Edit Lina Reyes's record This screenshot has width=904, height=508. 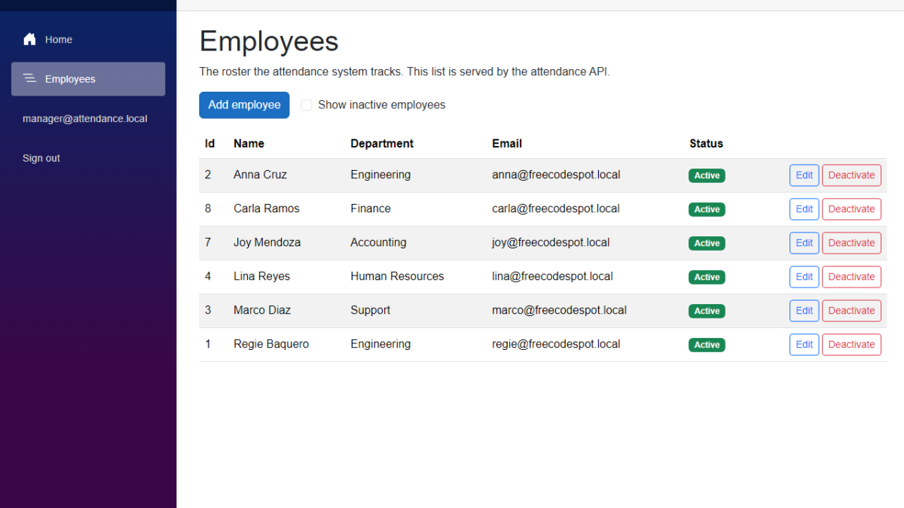[x=804, y=277]
